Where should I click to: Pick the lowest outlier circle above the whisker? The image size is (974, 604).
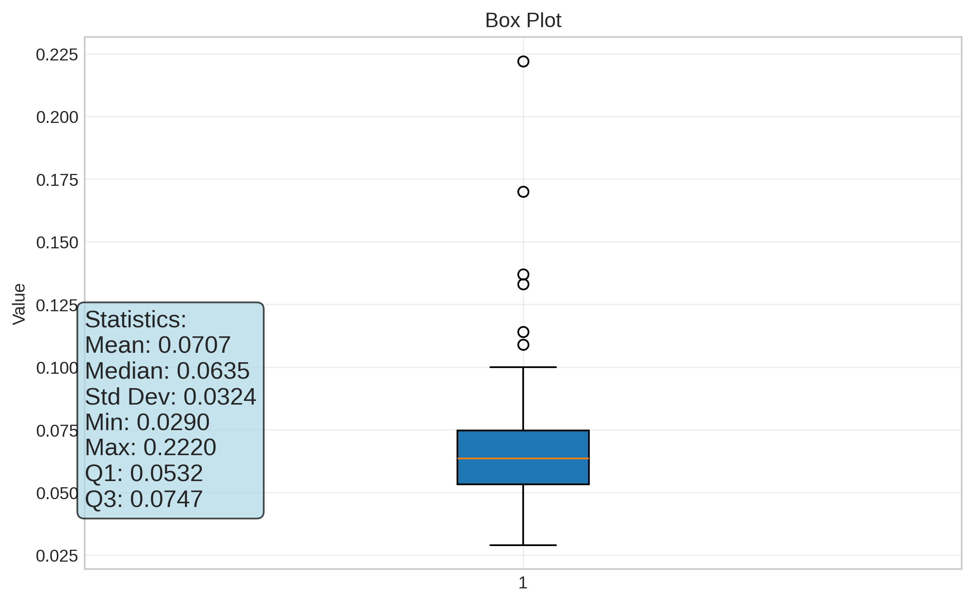(523, 345)
